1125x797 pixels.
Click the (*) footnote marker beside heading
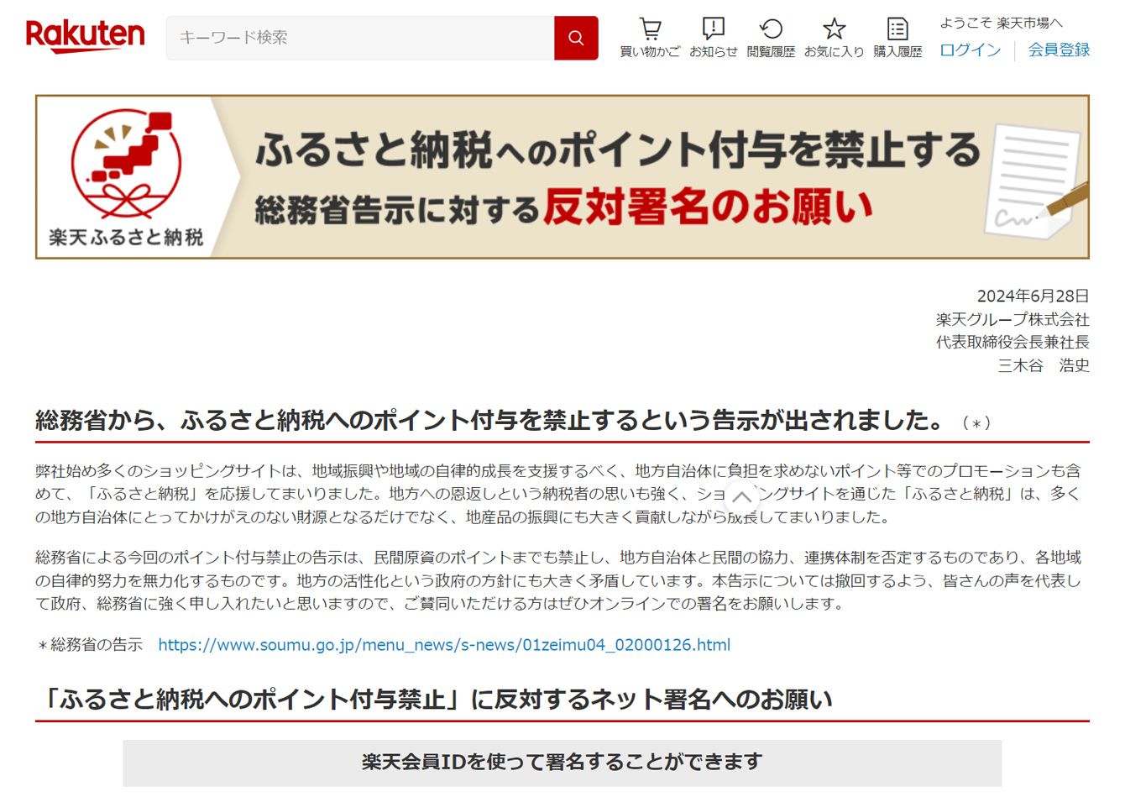coord(976,422)
